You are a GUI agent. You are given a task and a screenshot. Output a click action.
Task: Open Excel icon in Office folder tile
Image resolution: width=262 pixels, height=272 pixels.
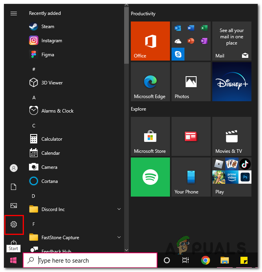coord(204,28)
